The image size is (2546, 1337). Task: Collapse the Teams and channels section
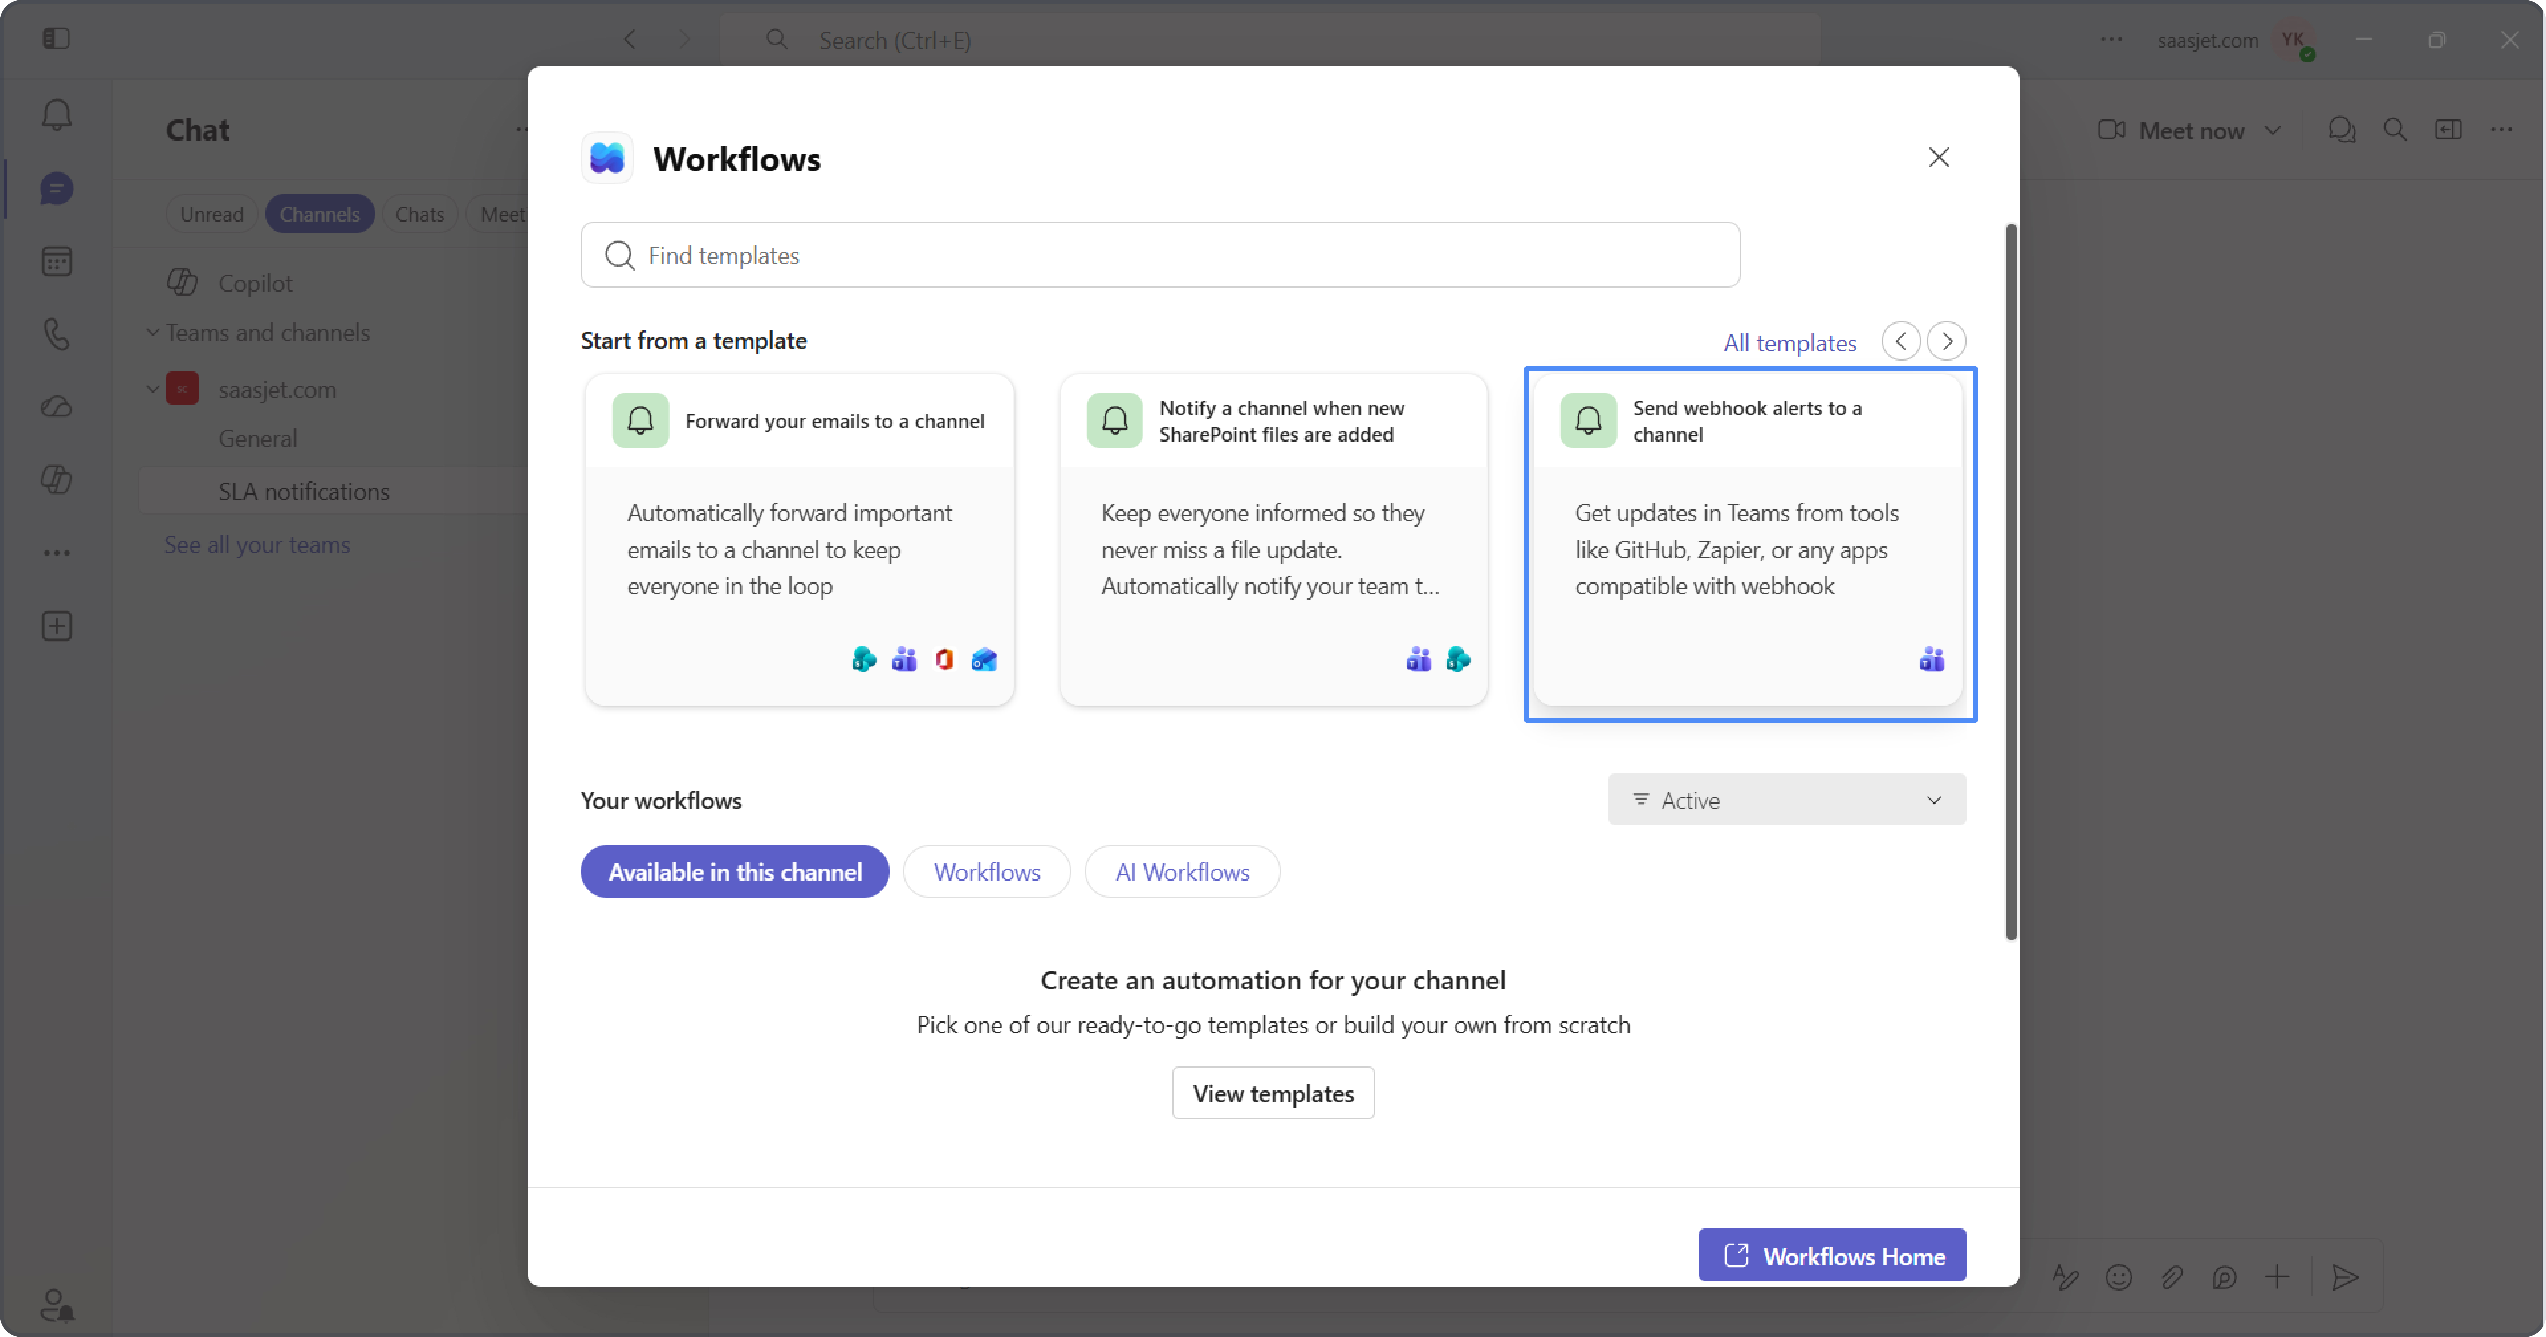pos(153,332)
